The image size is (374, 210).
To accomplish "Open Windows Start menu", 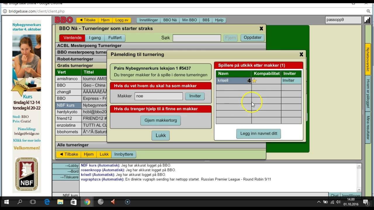I will pyautogui.click(x=6, y=202).
